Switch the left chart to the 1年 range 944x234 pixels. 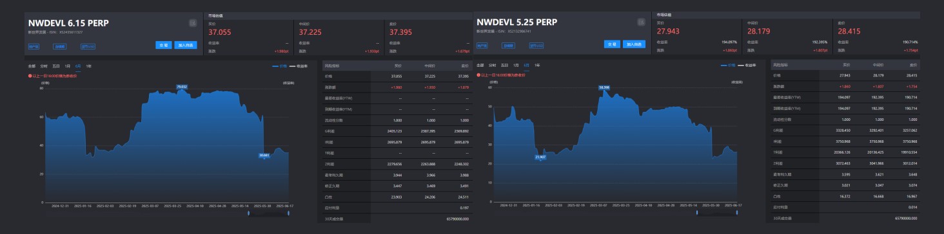point(88,66)
